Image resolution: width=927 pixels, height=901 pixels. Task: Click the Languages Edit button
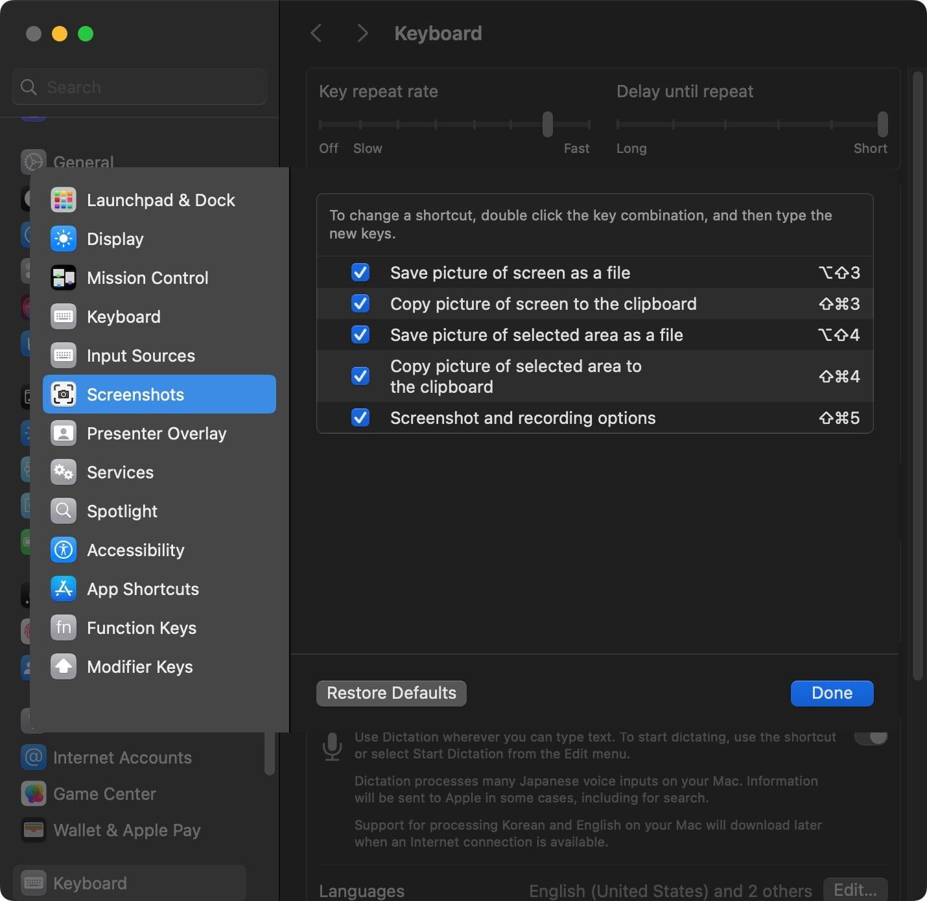(855, 889)
